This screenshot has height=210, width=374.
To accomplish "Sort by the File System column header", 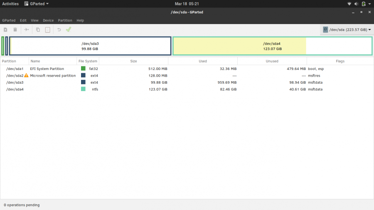I will 88,61.
